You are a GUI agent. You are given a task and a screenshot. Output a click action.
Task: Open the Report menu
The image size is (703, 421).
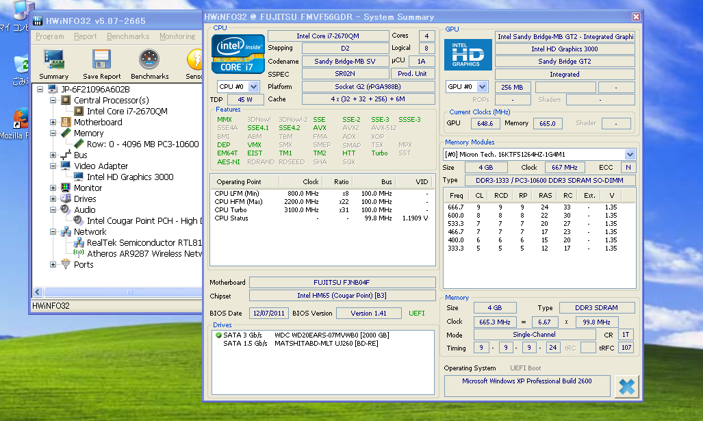coord(85,36)
